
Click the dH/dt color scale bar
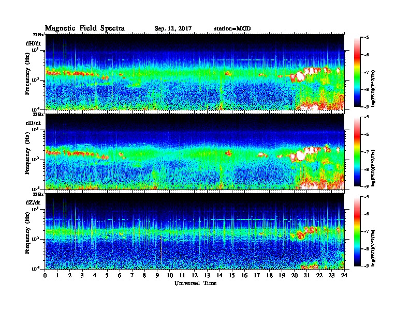click(x=357, y=72)
